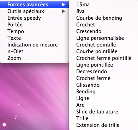Pick the Zoom menu item

[34, 58]
